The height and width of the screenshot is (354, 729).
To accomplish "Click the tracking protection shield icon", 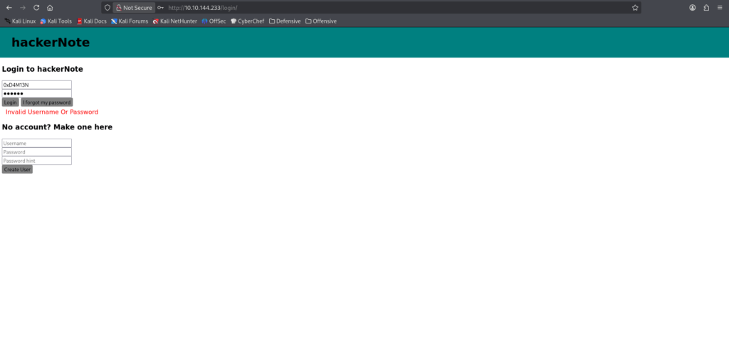I will 107,8.
